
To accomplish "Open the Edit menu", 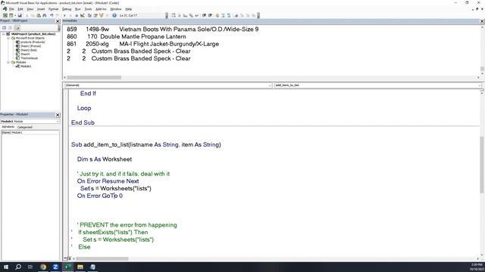I will coord(20,9).
